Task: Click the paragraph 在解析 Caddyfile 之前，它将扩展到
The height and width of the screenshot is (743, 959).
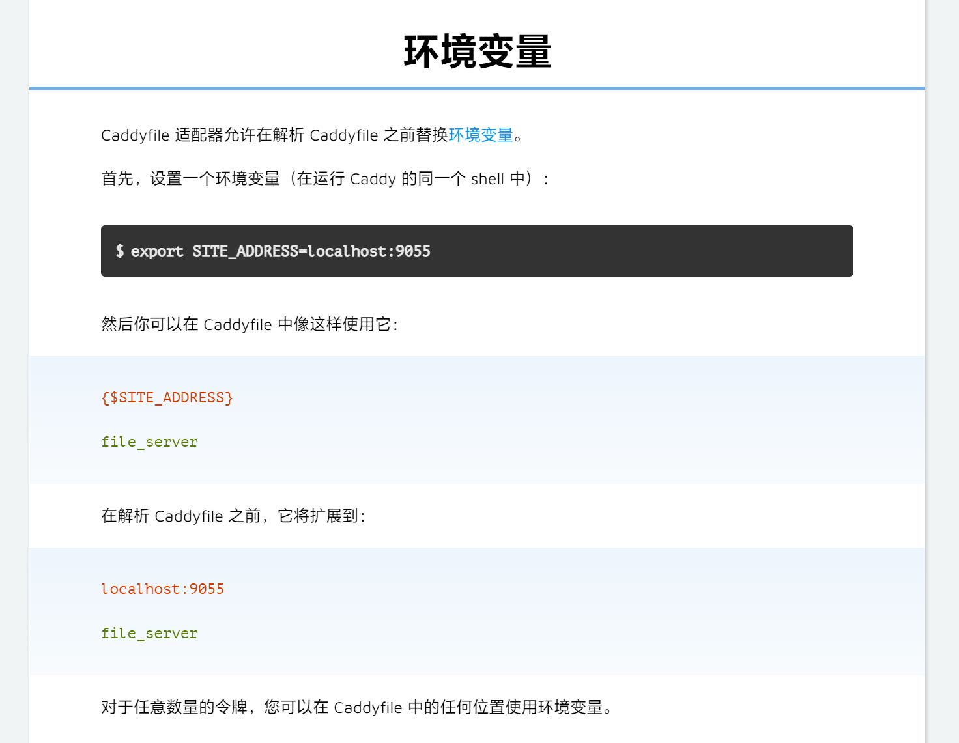Action: (x=233, y=516)
